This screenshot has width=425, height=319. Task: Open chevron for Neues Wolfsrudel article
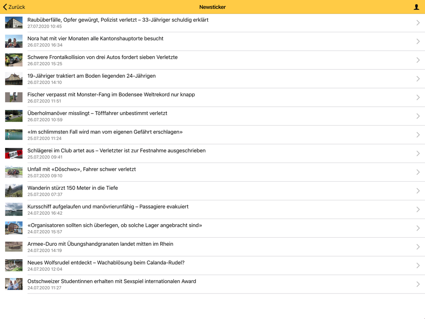tap(418, 265)
